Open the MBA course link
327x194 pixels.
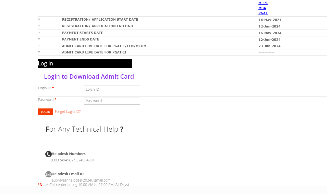pos(262,8)
